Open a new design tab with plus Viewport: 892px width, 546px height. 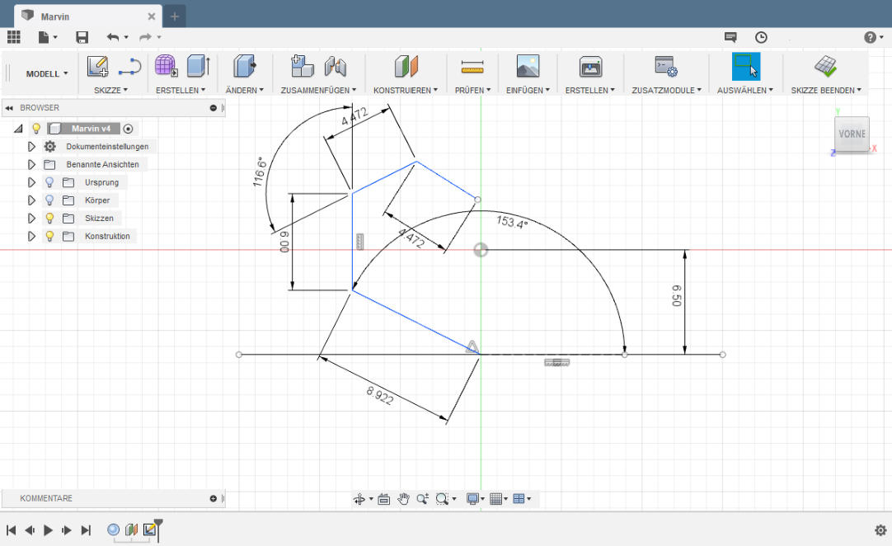pos(175,16)
